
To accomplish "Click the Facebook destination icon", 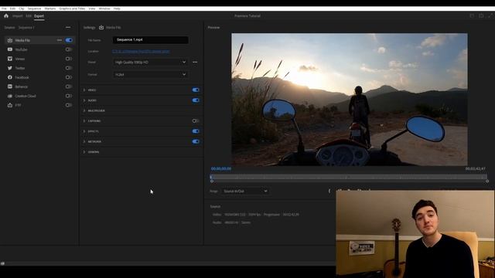I will coord(10,77).
